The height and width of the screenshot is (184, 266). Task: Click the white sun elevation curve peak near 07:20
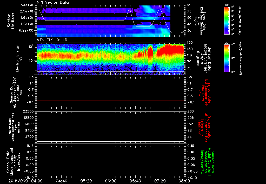(x=160, y=9)
